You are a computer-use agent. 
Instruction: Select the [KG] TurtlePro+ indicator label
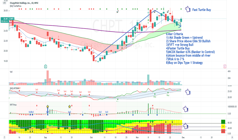[16, 6]
